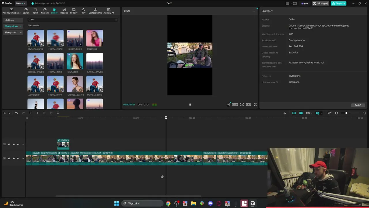
Task: Undo the last action
Action: pyautogui.click(x=16, y=113)
